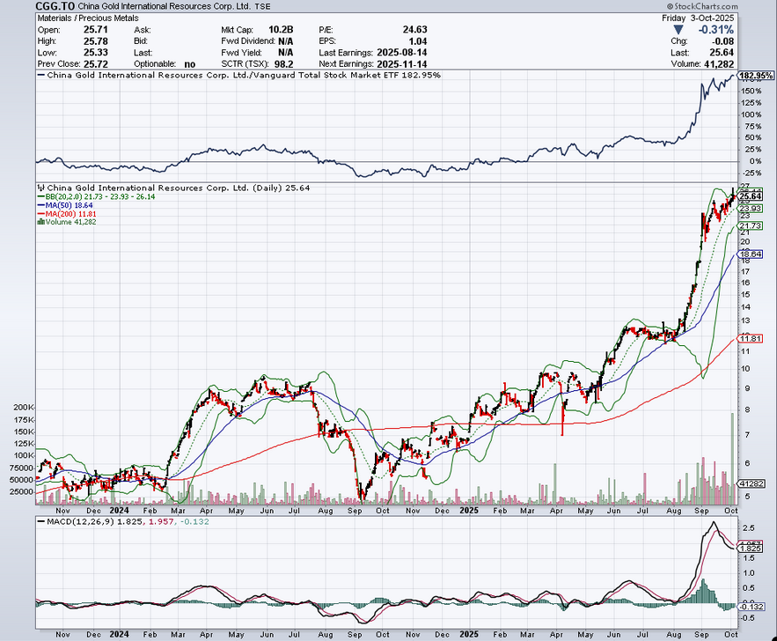
Task: Click the 23.93 middle band axis tag
Action: [x=751, y=208]
